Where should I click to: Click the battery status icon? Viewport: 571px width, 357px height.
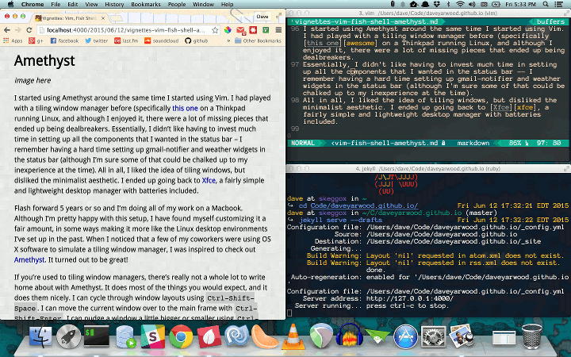coord(496,5)
